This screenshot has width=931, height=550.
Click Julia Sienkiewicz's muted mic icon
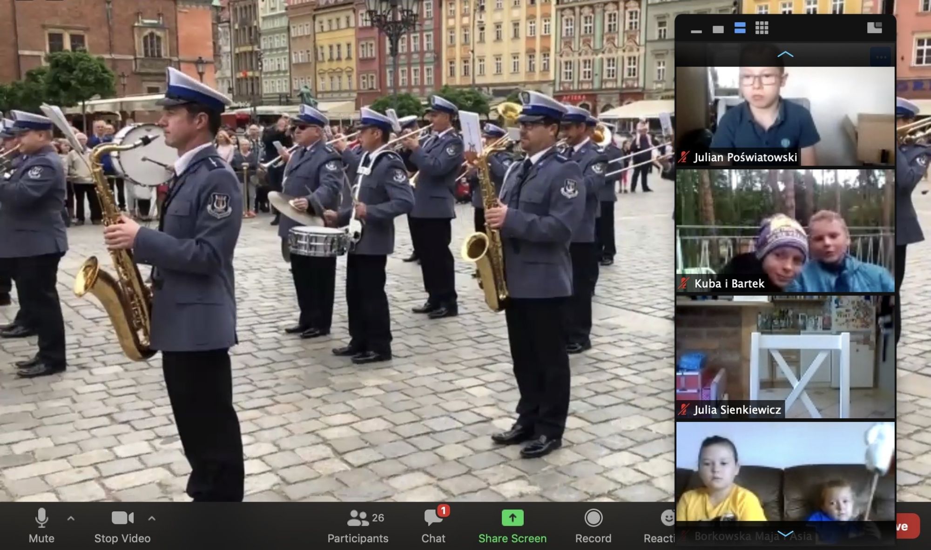coord(683,409)
